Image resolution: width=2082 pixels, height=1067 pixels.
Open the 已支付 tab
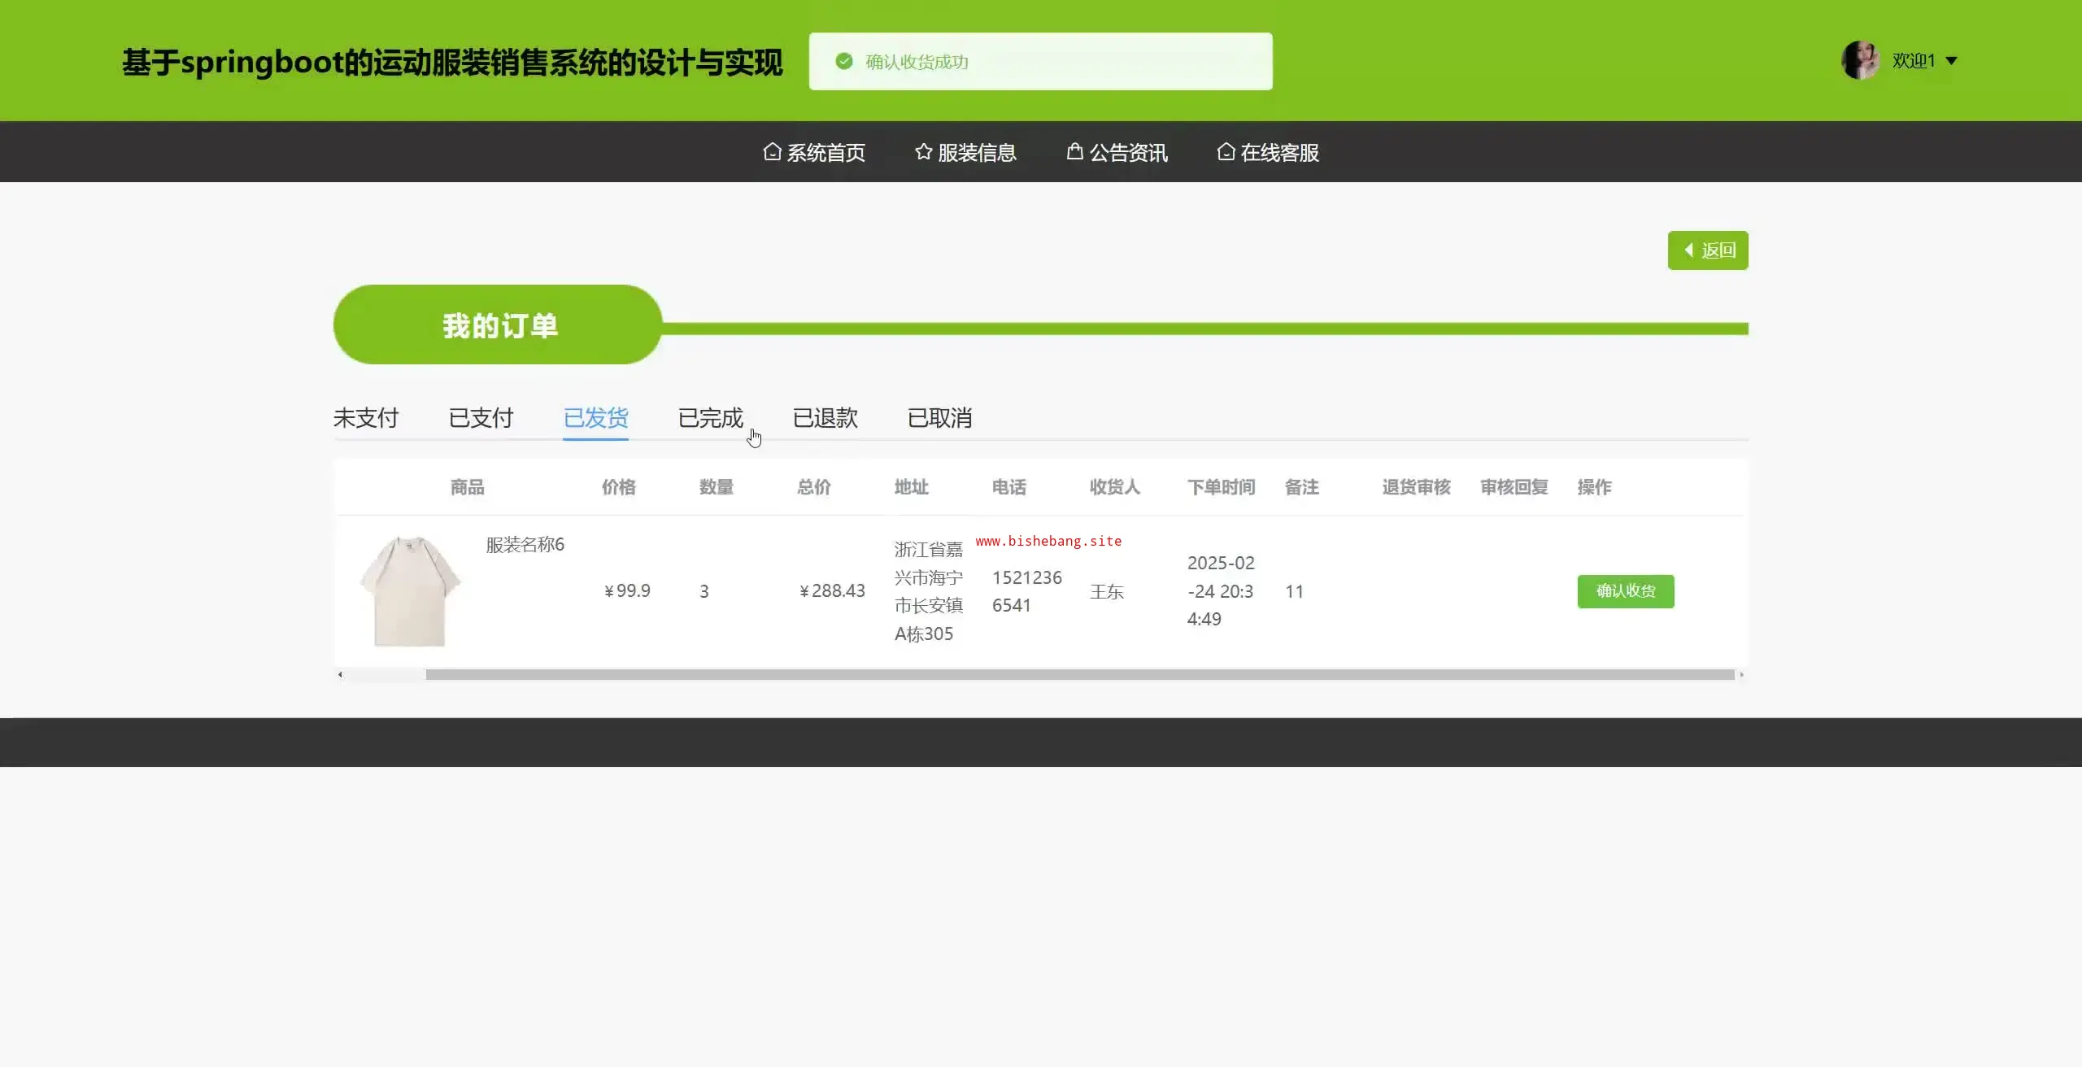tap(481, 418)
